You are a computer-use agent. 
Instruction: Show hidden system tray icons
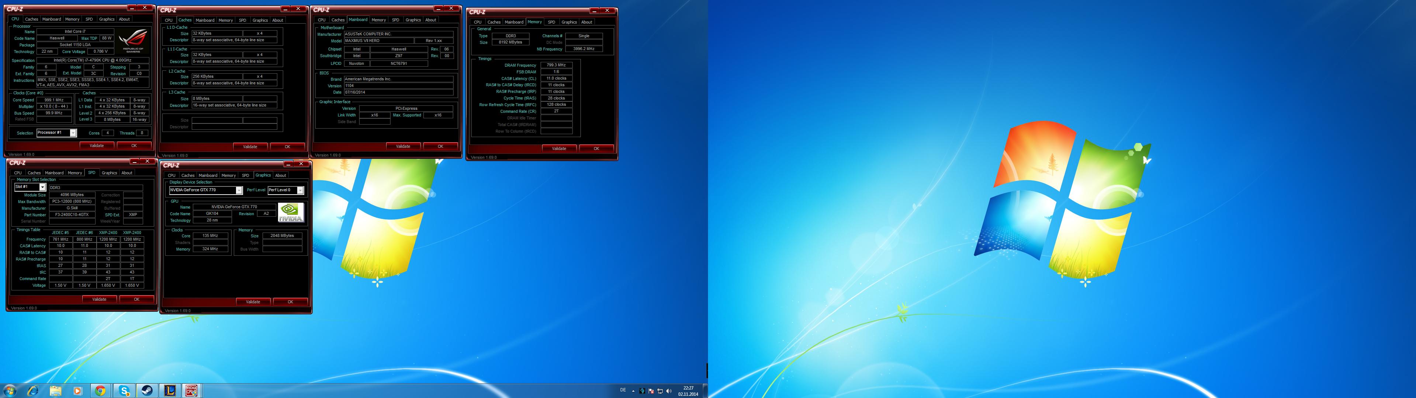(633, 391)
